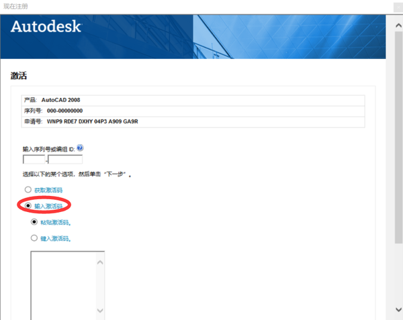Click inside the activation code text area
This screenshot has width=403, height=320.
click(x=64, y=285)
